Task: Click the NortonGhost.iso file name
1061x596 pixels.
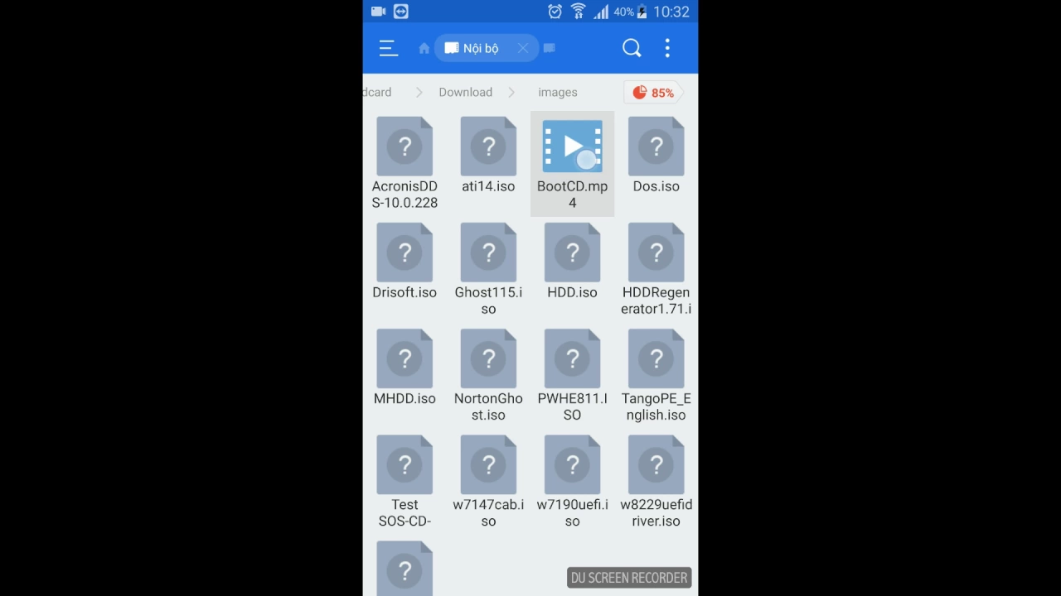Action: [488, 406]
